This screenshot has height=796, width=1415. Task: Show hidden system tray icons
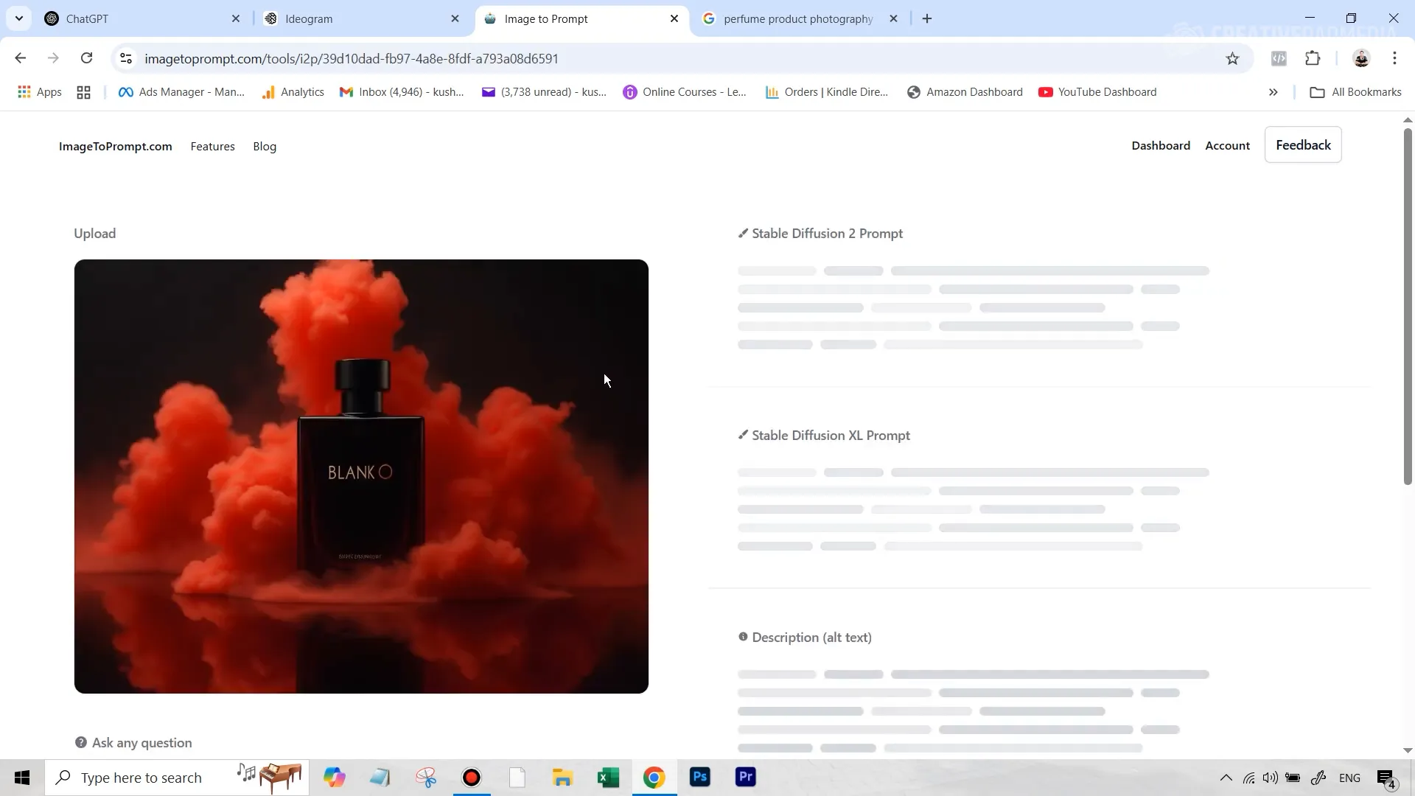[1226, 778]
